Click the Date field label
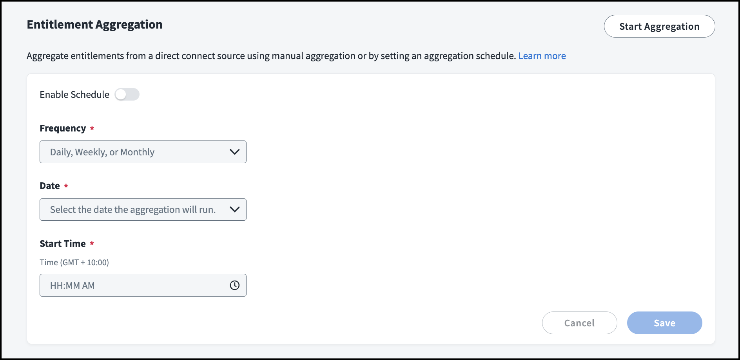The width and height of the screenshot is (740, 360). point(50,186)
